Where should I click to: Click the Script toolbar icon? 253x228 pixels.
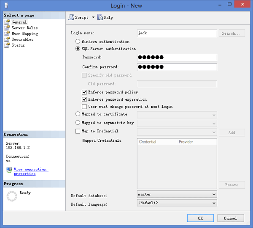tap(71, 17)
